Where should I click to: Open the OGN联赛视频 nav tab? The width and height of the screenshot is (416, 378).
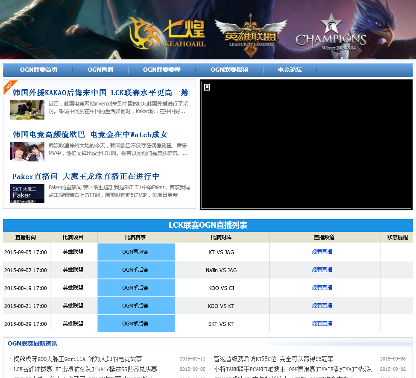(229, 70)
